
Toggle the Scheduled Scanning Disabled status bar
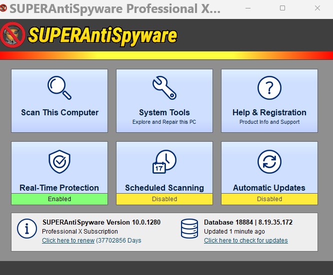(164, 199)
